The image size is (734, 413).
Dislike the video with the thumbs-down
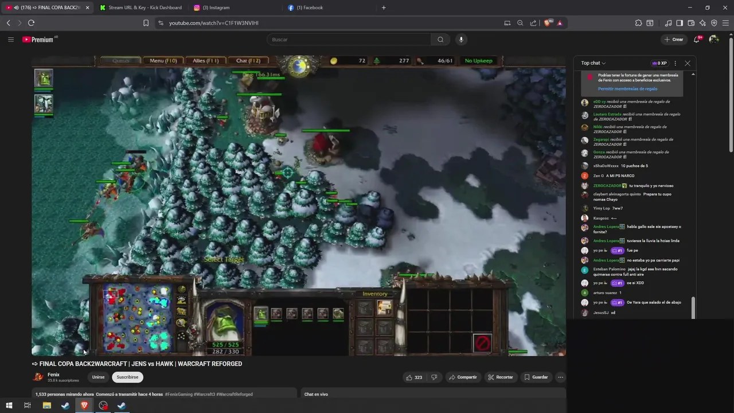(434, 377)
